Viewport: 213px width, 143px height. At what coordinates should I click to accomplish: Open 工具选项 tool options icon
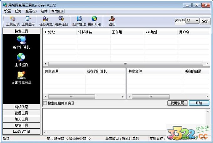point(13,21)
